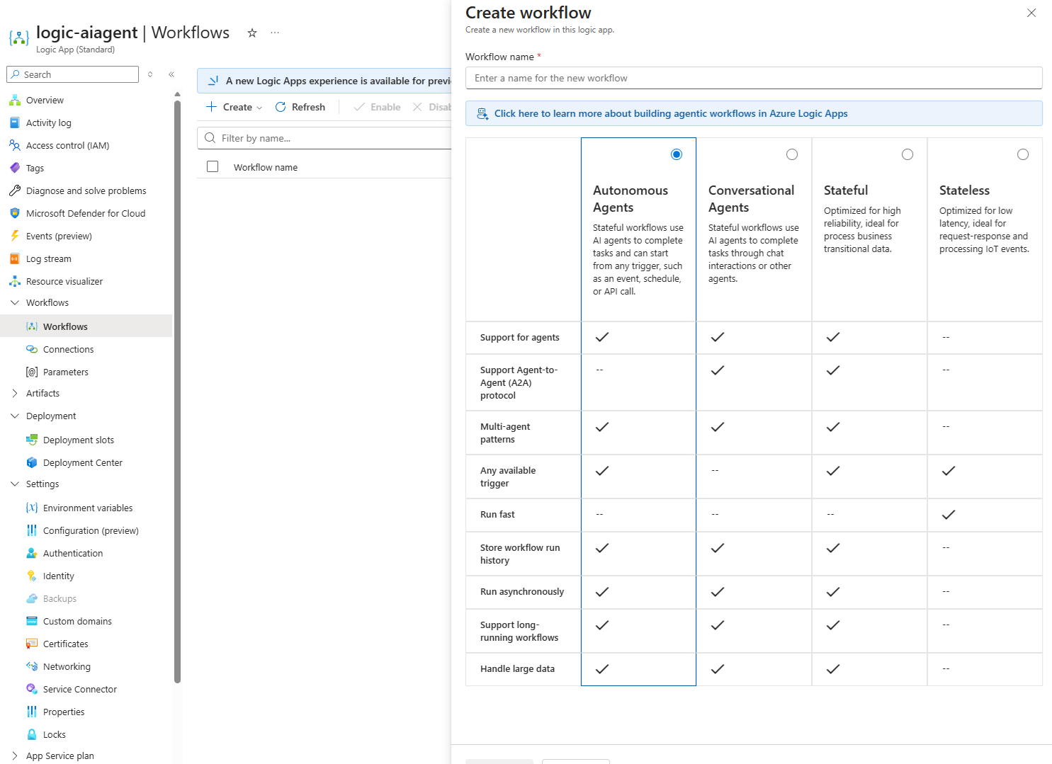Open the Connections menu item
The image size is (1052, 764).
tap(68, 350)
